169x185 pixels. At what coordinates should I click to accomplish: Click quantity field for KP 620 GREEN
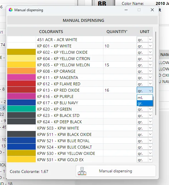tap(120, 109)
